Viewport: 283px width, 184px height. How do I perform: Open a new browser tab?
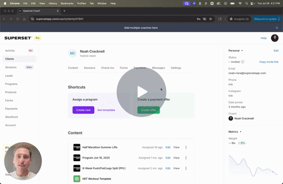(64, 11)
